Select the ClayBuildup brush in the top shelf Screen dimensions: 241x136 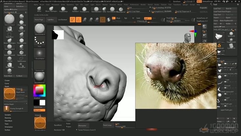pos(63,9)
